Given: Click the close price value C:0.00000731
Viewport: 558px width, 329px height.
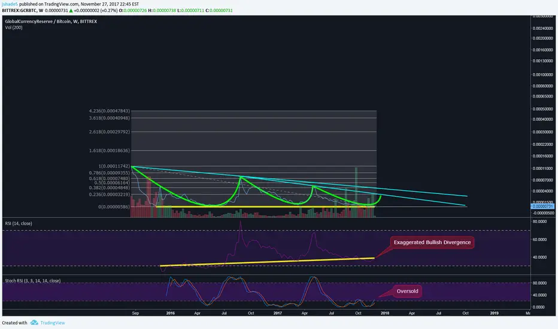Looking at the screenshot, I should (x=219, y=11).
